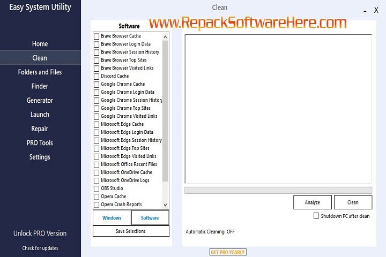Open the Finder section

(40, 86)
